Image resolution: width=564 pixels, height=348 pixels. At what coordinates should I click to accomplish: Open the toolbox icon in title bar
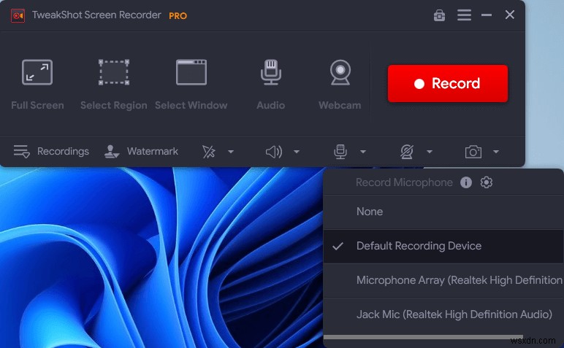coord(439,15)
